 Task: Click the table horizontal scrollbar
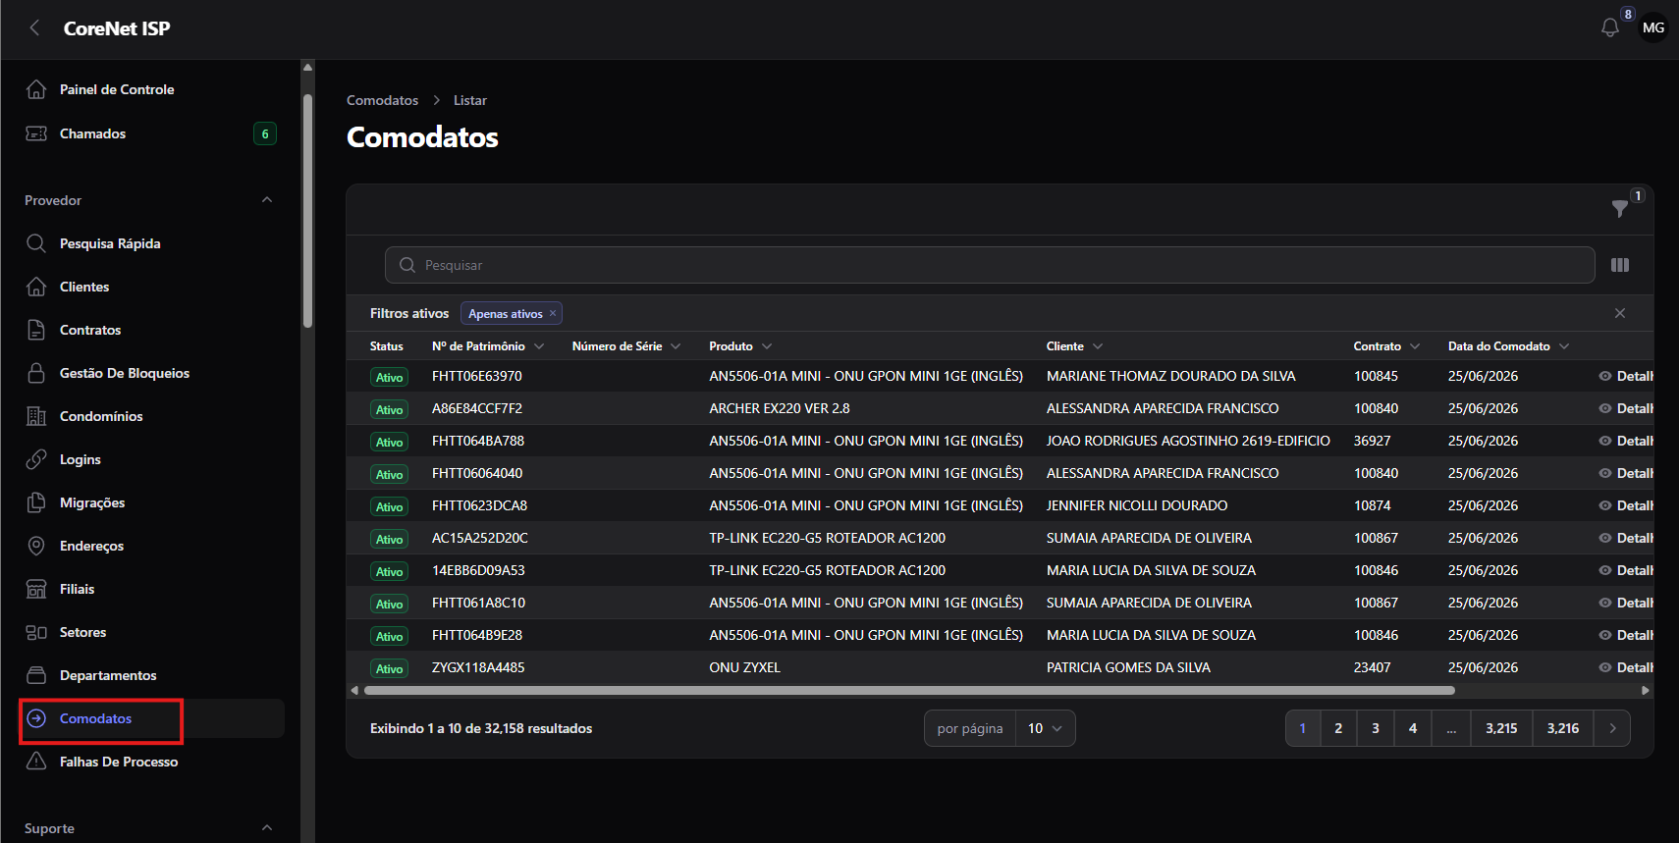coord(909,691)
